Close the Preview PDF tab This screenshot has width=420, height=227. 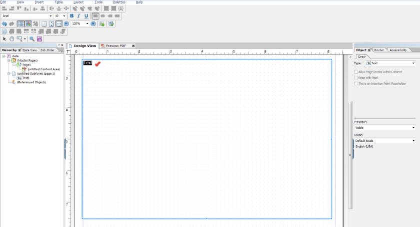click(133, 46)
